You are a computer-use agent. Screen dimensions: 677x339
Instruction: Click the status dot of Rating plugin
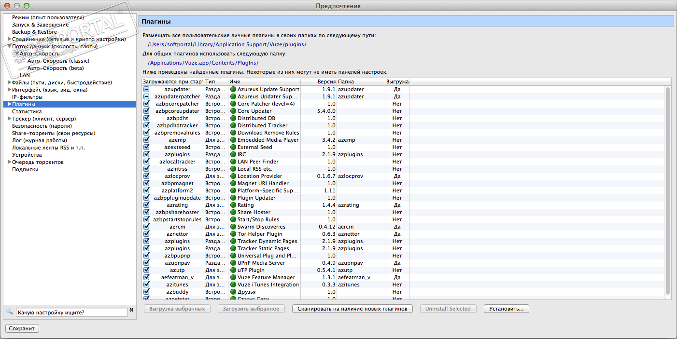point(233,205)
